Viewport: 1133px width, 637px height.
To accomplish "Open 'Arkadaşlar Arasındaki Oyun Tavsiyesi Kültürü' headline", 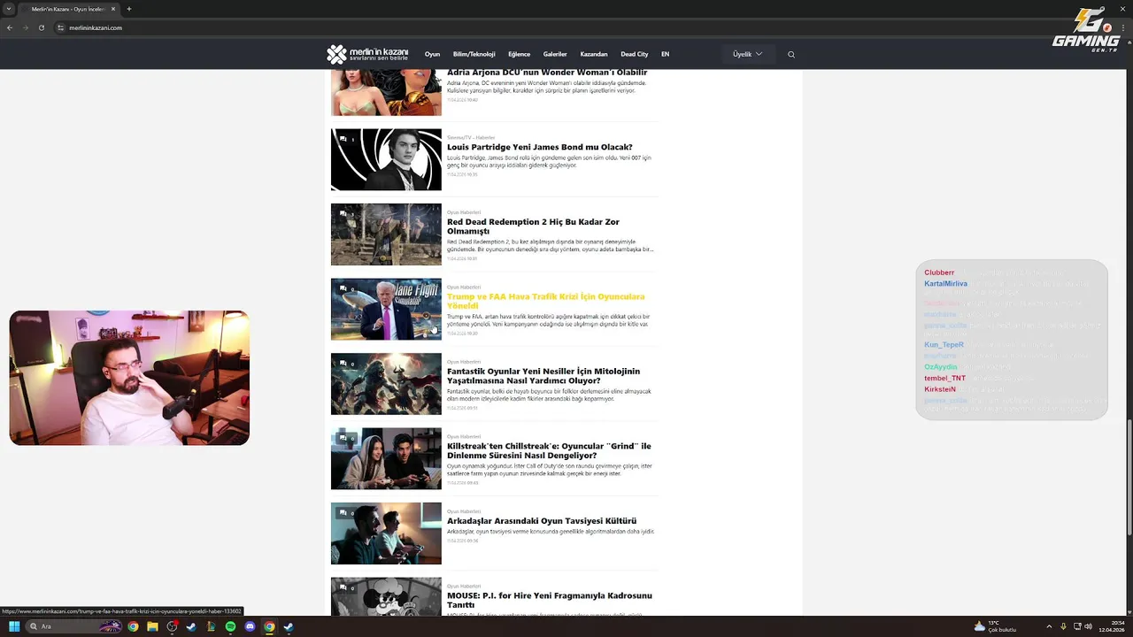I will click(x=542, y=521).
